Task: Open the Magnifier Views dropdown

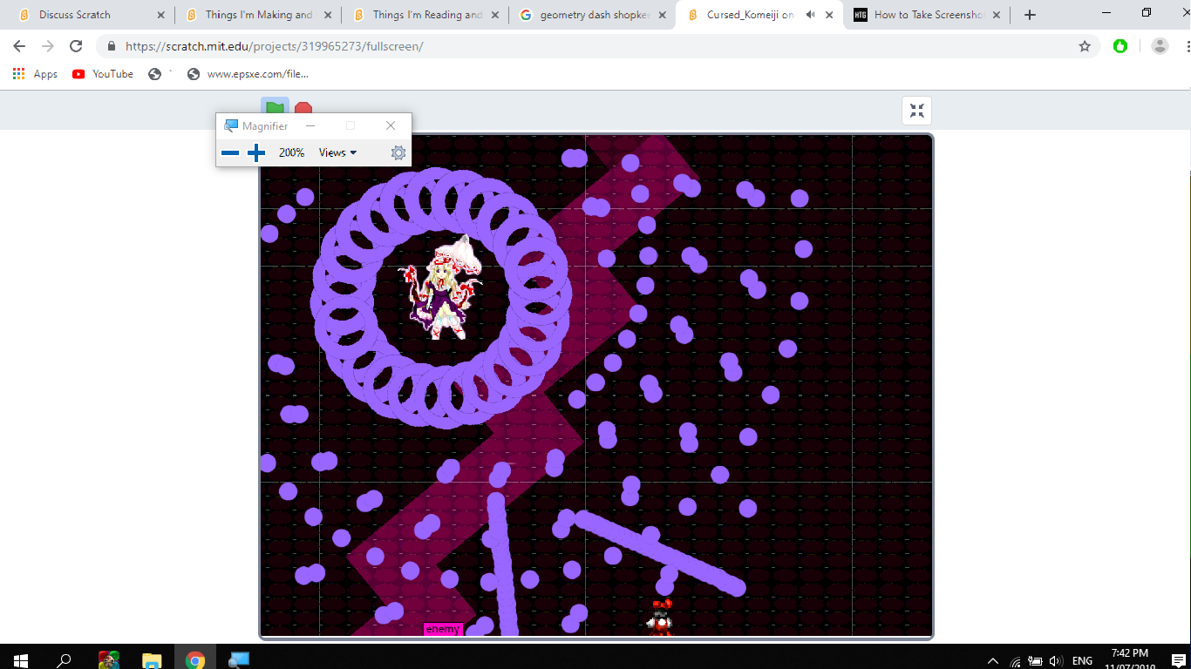Action: (x=337, y=152)
